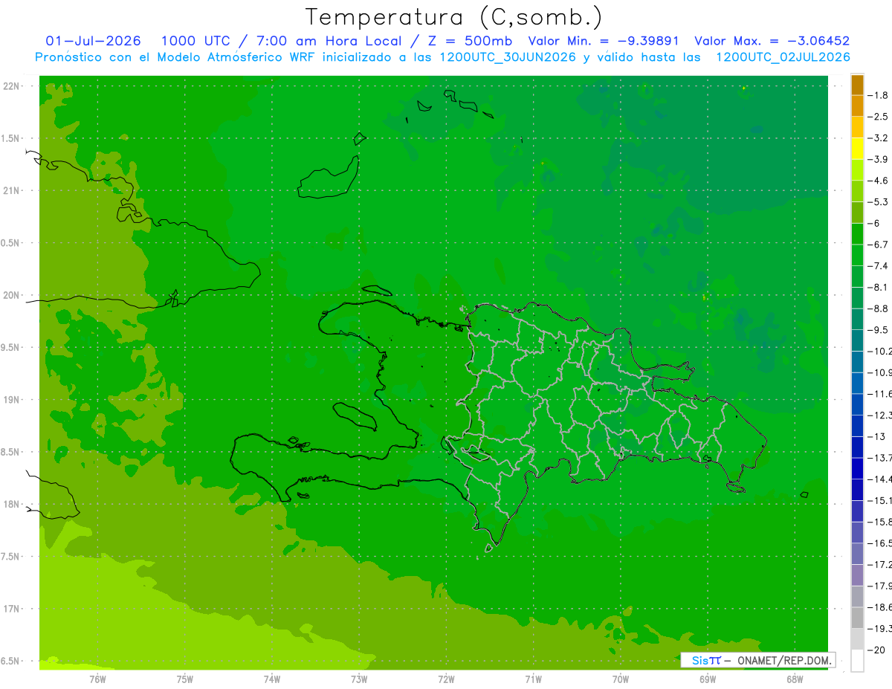Image resolution: width=892 pixels, height=689 pixels.
Task: Click the 'Temperatura (C,somb.)' chart title
Action: [453, 18]
